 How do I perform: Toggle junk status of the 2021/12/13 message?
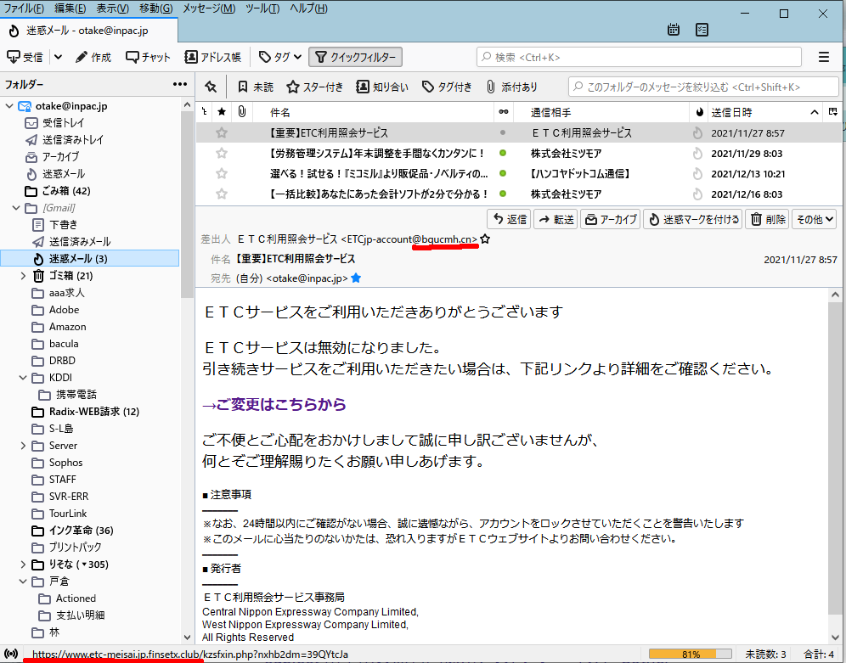[697, 173]
